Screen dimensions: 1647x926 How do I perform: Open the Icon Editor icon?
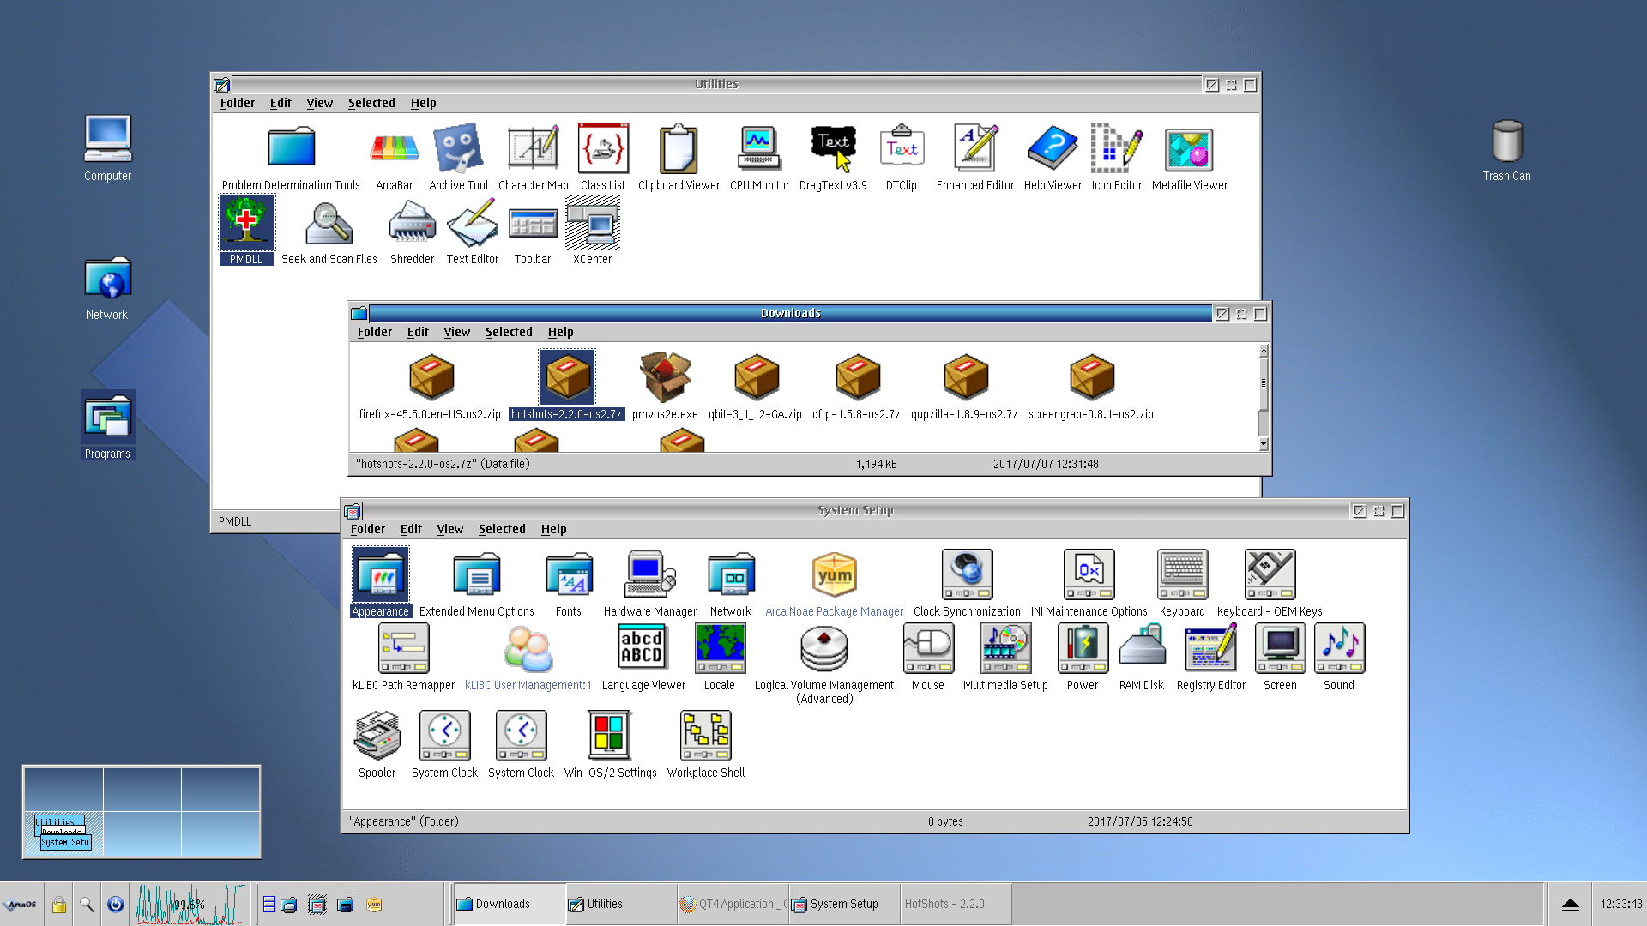pyautogui.click(x=1116, y=150)
